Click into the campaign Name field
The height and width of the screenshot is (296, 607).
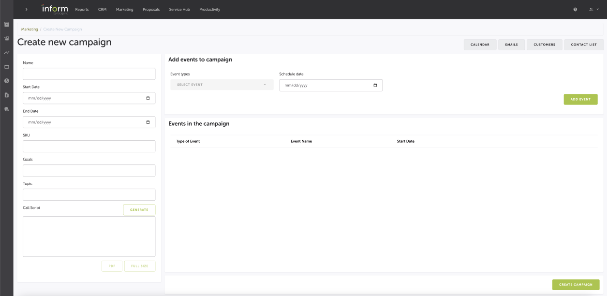pyautogui.click(x=89, y=74)
